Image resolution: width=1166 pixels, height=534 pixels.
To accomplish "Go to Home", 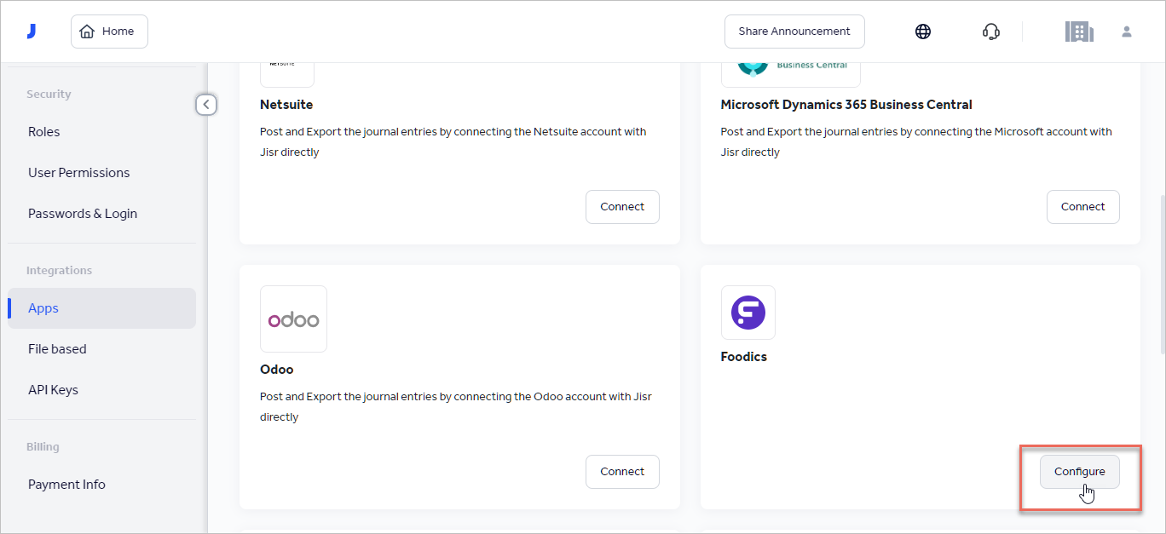I will pyautogui.click(x=109, y=32).
